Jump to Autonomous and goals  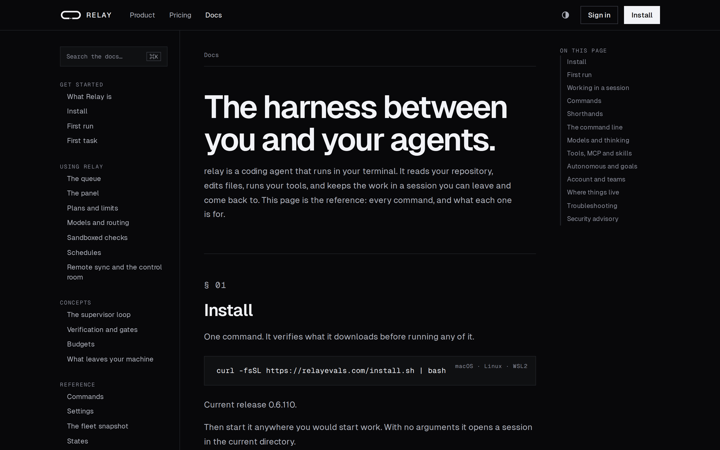click(602, 166)
